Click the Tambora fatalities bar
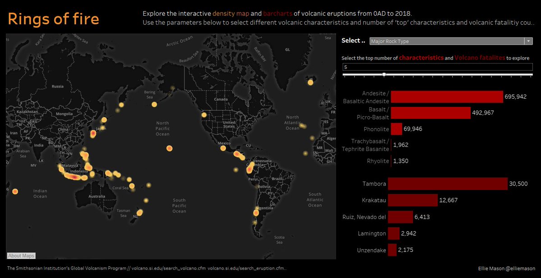The width and height of the screenshot is (541, 278). [x=448, y=184]
